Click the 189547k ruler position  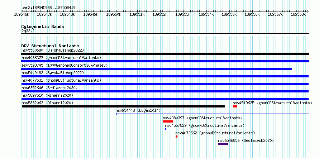(x=44, y=14)
